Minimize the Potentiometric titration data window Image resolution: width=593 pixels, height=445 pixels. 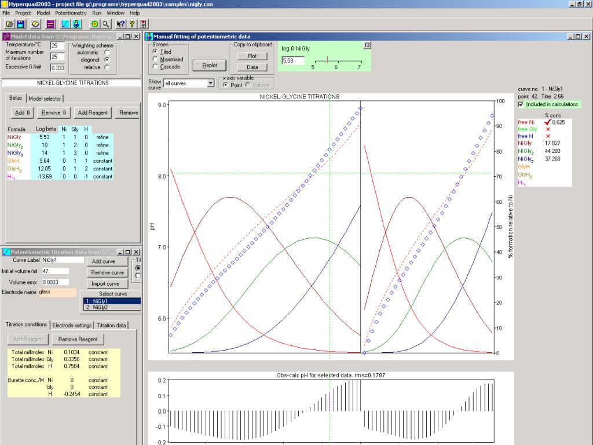coord(120,252)
